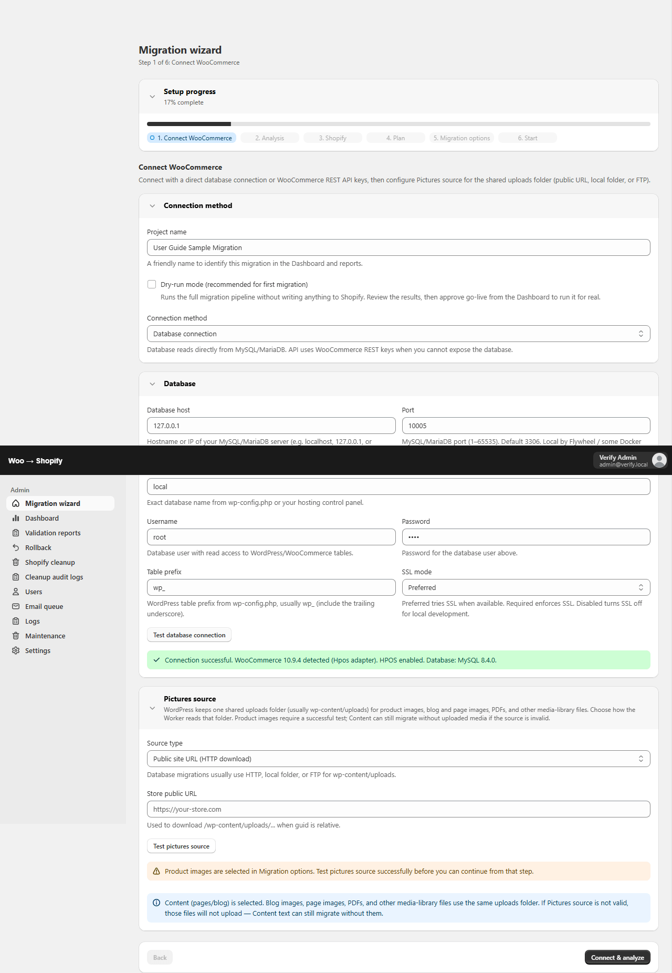Select step 2. Analysis
This screenshot has height=973, width=672.
pos(270,138)
